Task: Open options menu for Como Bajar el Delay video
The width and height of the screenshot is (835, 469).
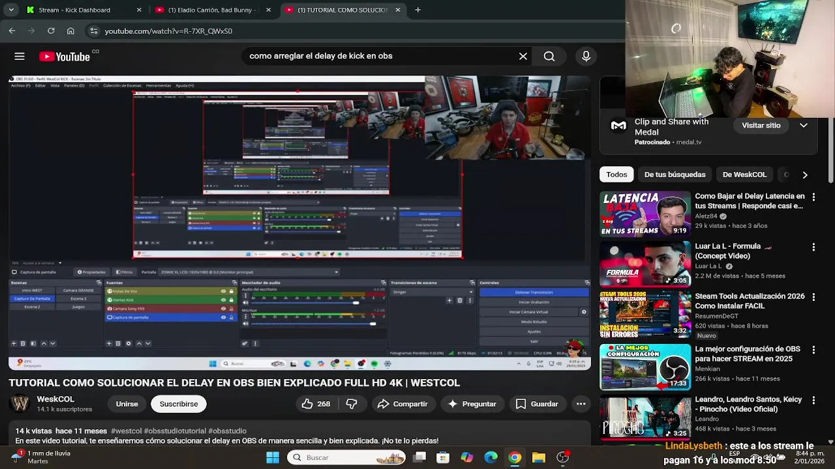Action: [813, 197]
